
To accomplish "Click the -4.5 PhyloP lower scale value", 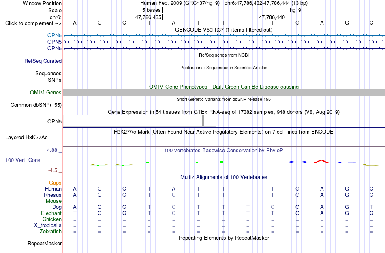I will coord(53,170).
